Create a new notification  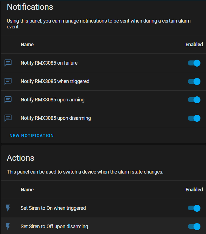(x=32, y=135)
